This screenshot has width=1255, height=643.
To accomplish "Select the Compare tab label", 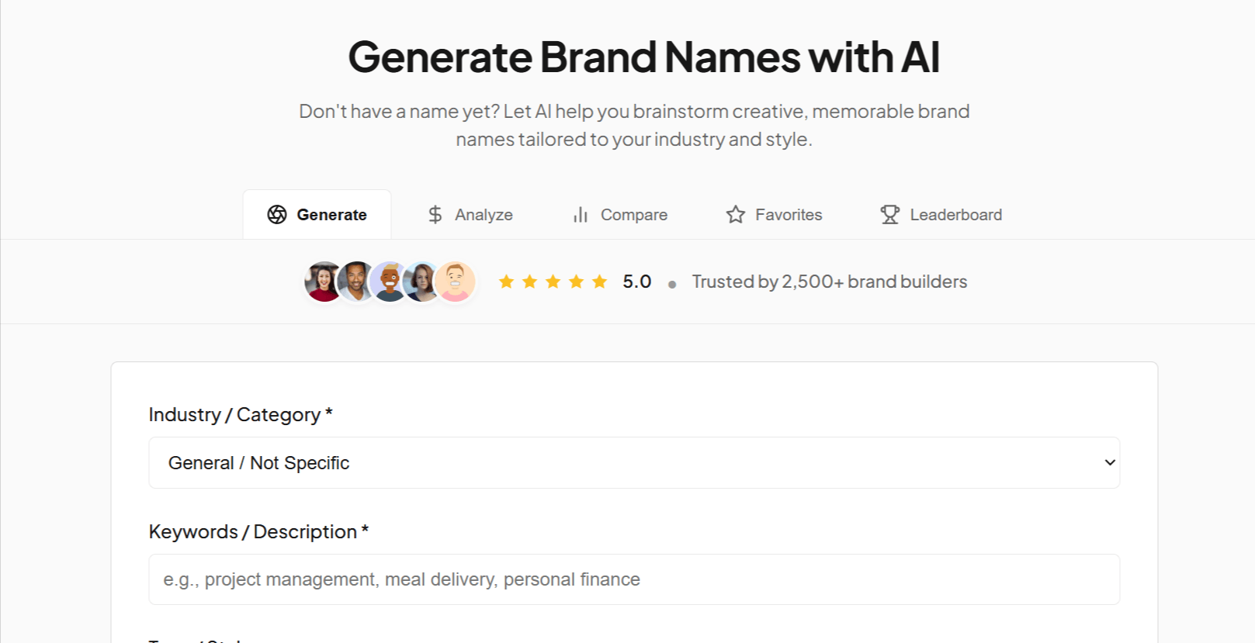I will [x=633, y=215].
